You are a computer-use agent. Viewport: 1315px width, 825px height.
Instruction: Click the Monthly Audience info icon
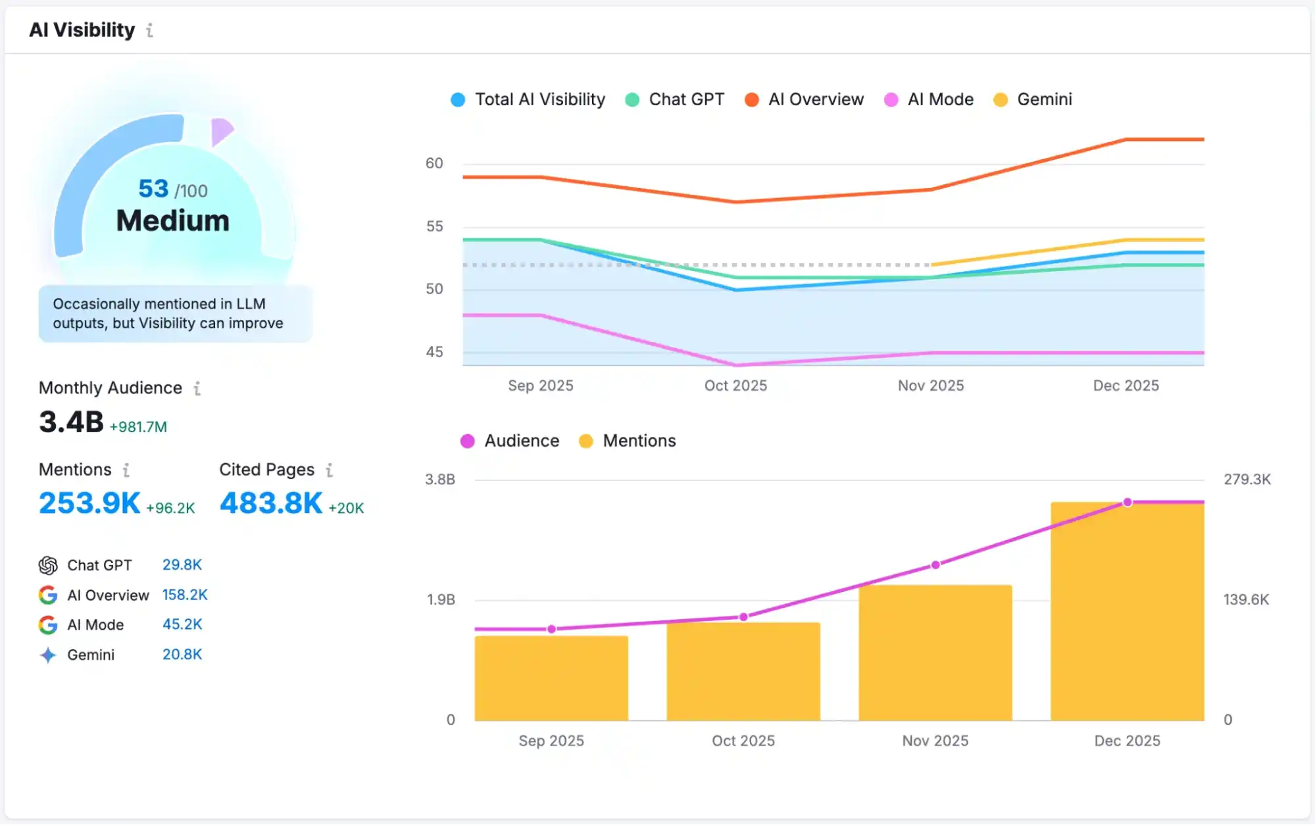click(197, 389)
